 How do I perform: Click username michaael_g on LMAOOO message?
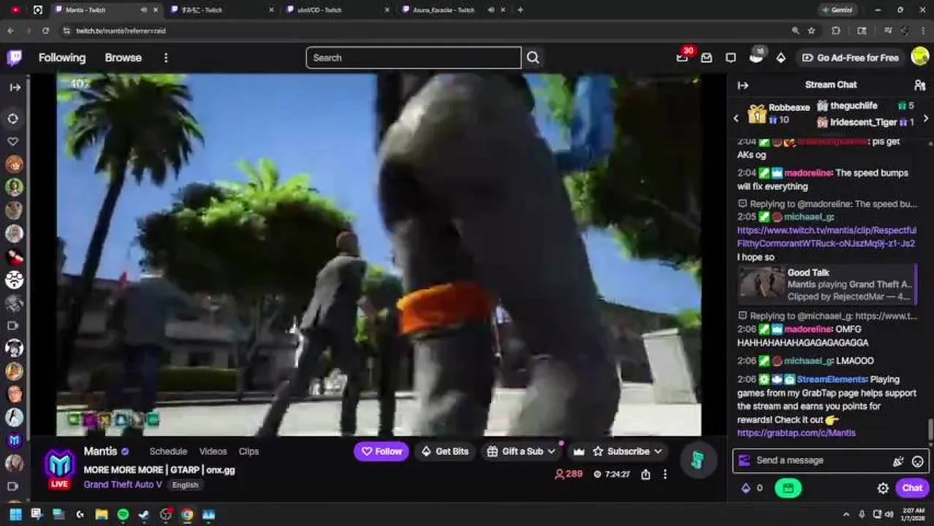(x=809, y=361)
